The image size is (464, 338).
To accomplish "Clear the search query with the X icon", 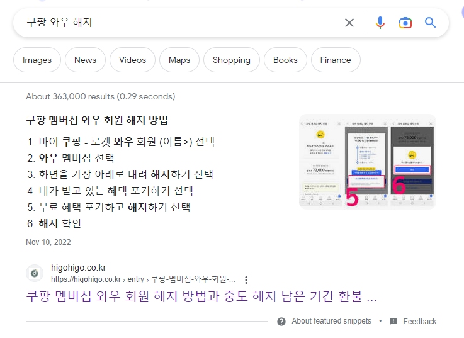I will tap(349, 23).
